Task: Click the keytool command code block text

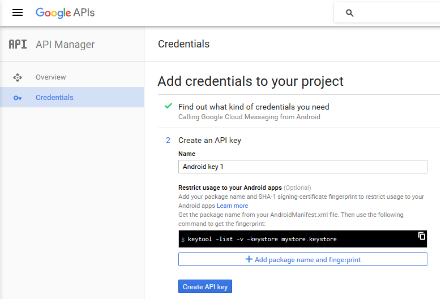Action: pos(262,239)
